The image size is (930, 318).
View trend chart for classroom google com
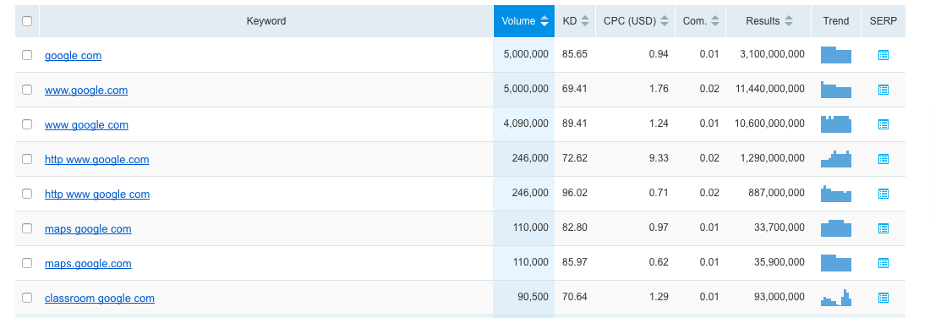(x=835, y=298)
